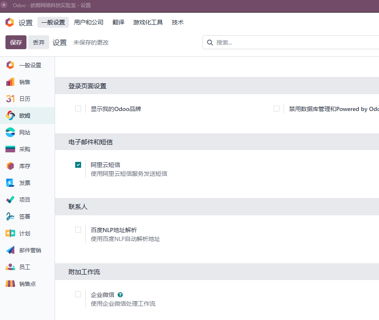Viewport: 379px width, 320px height.
Task: Click 发票 label in sidebar
Action: pyautogui.click(x=25, y=183)
